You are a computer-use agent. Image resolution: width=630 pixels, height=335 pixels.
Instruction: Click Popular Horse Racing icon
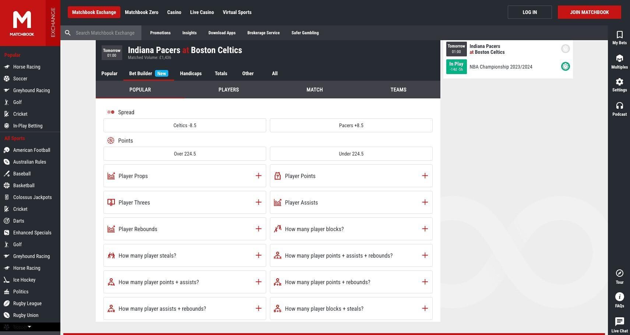coord(7,67)
